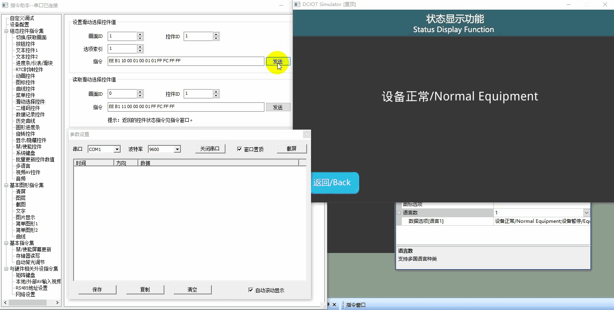614x310 pixels.
Task: Click 数据 column header
Action: click(219, 163)
